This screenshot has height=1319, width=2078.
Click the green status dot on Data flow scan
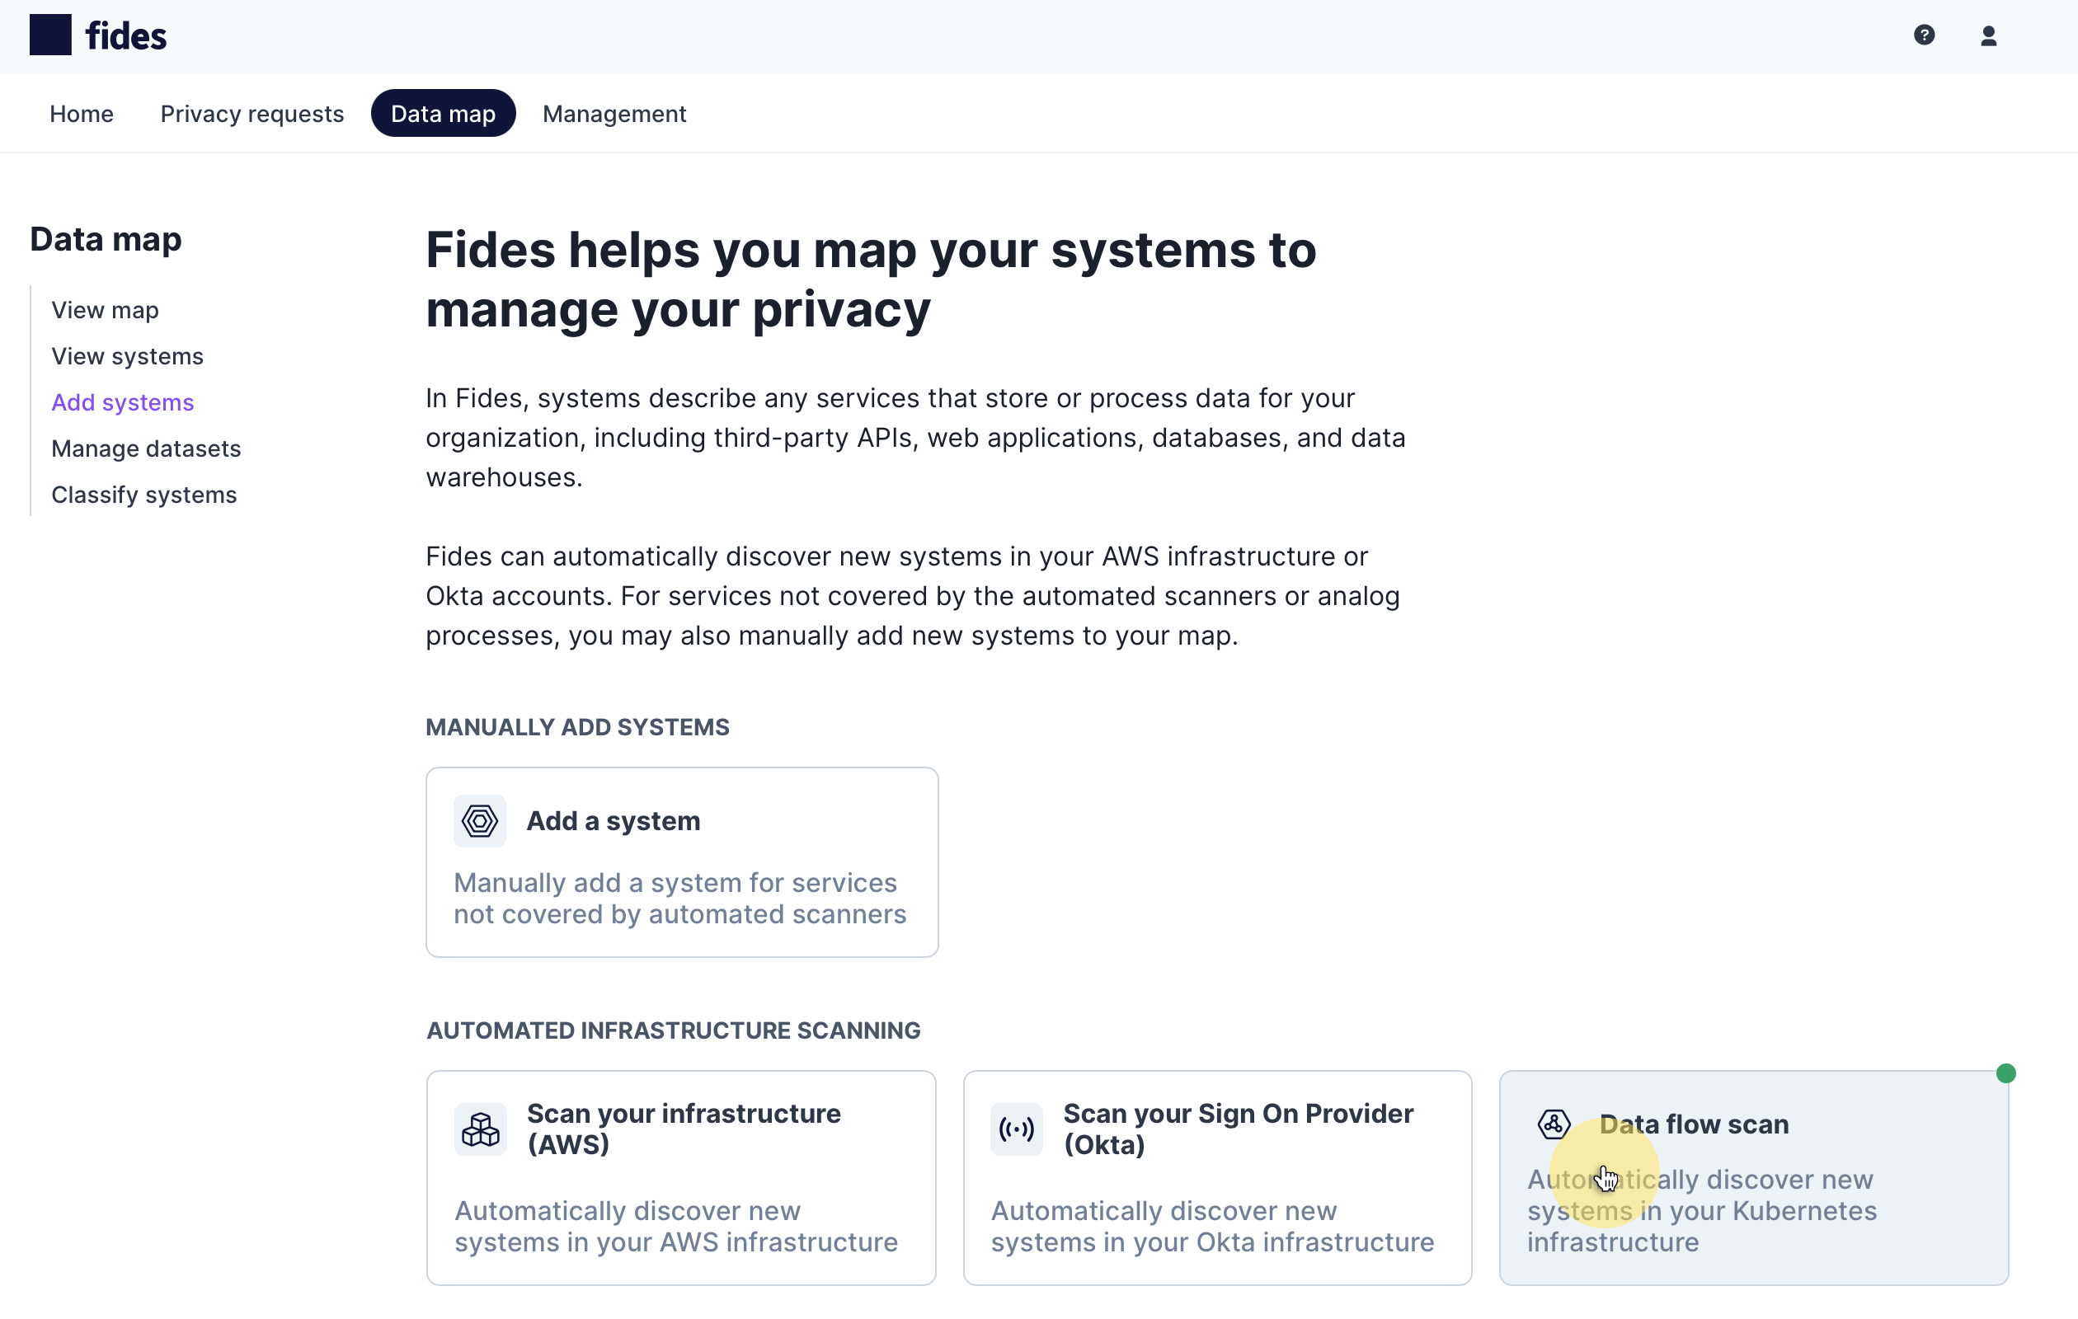2005,1073
